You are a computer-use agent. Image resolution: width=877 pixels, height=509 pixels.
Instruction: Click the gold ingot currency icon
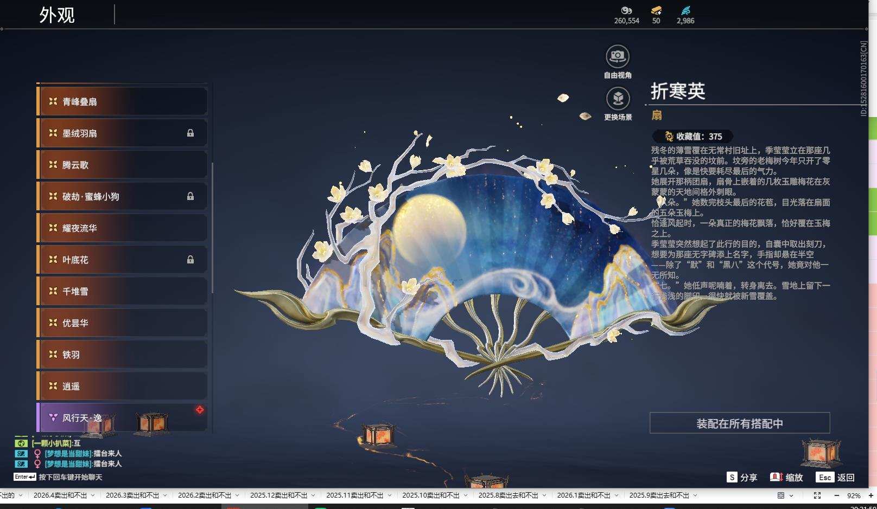pos(656,10)
